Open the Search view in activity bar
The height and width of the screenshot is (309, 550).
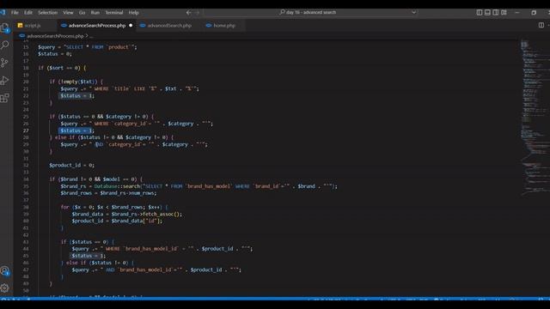click(x=5, y=45)
